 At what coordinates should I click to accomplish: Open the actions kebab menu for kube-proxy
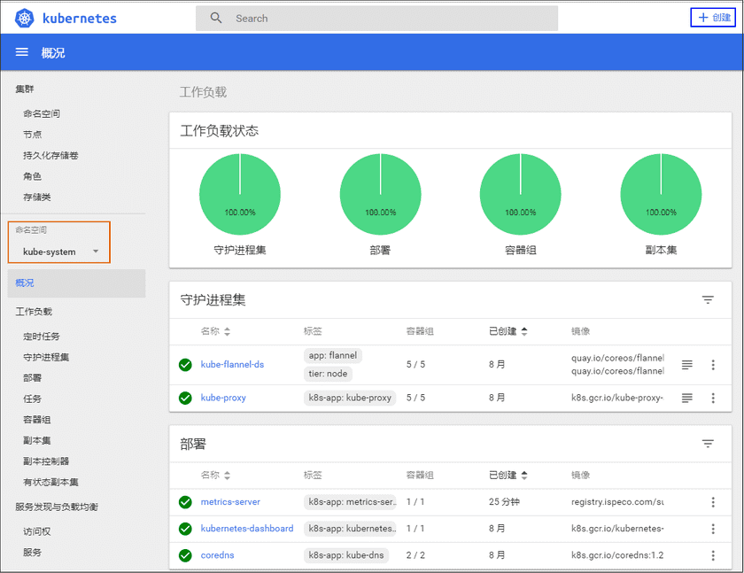pos(714,398)
